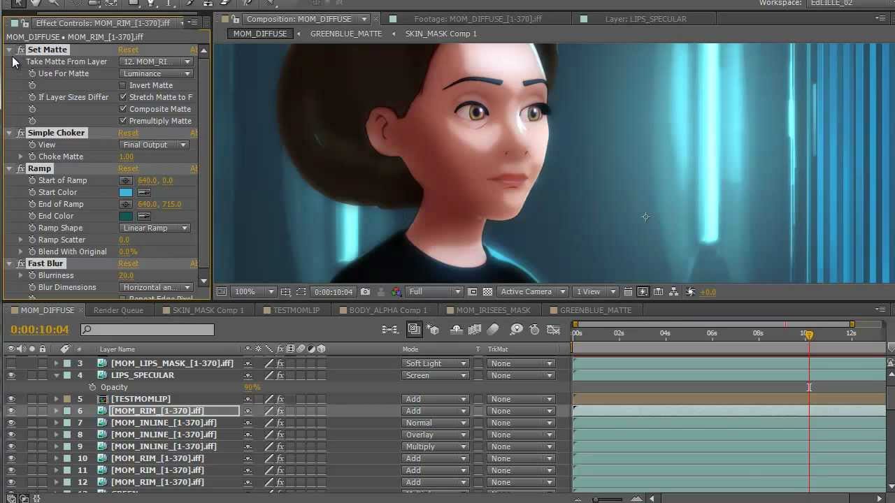Reset the Ramp effect

pos(128,168)
